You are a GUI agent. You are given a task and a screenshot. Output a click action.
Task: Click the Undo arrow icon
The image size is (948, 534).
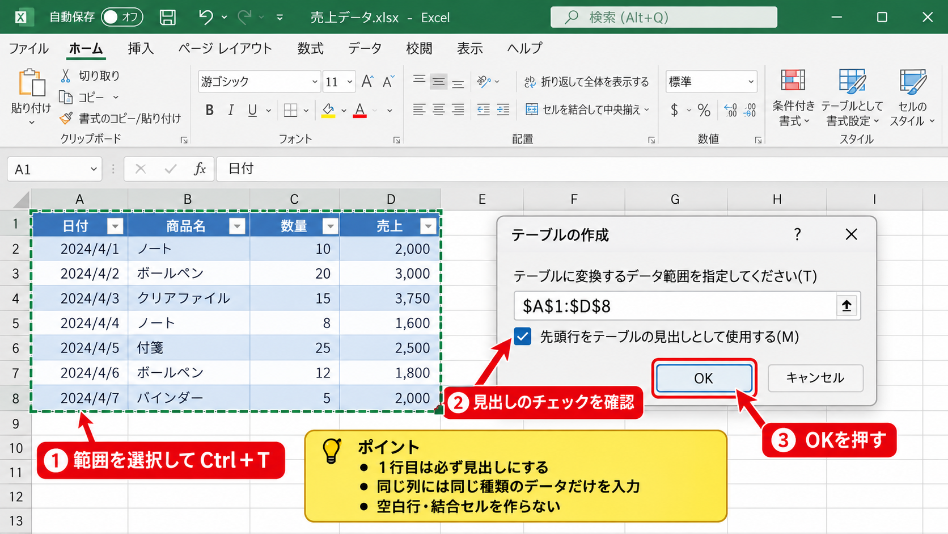[205, 17]
